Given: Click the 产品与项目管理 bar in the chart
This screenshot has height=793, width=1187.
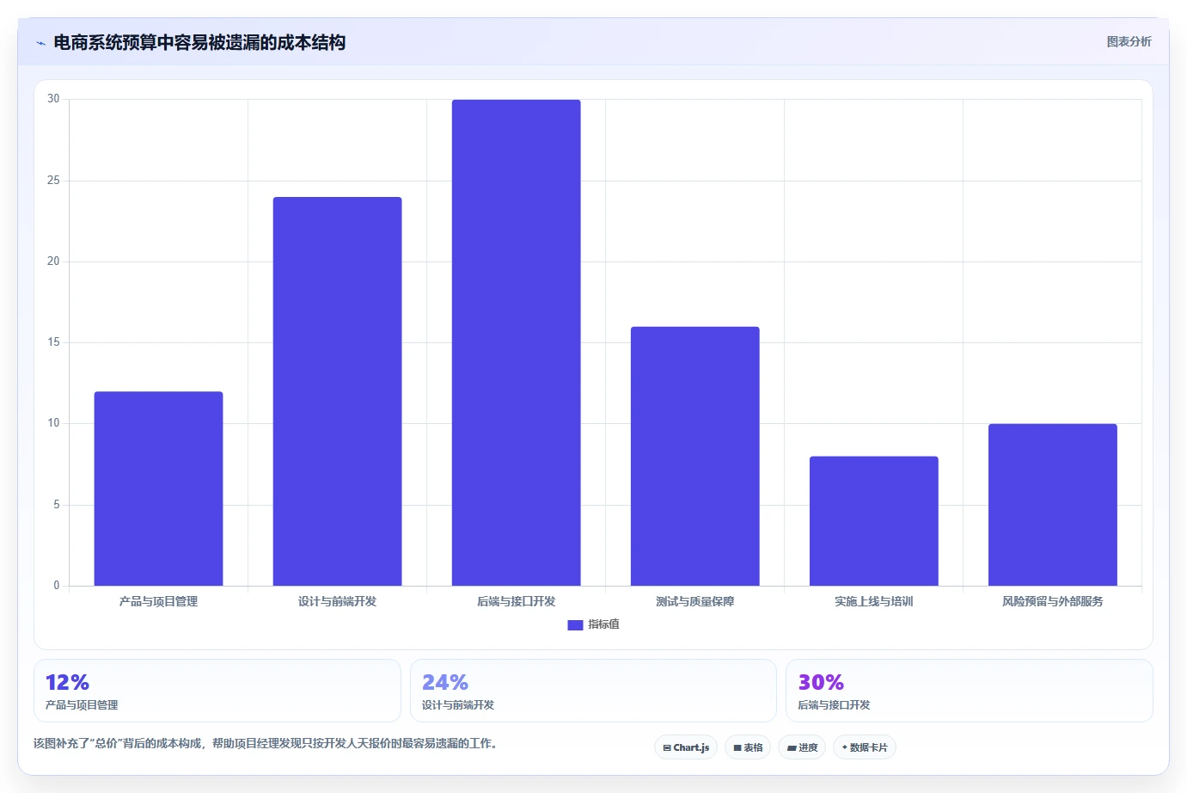Looking at the screenshot, I should coord(158,489).
